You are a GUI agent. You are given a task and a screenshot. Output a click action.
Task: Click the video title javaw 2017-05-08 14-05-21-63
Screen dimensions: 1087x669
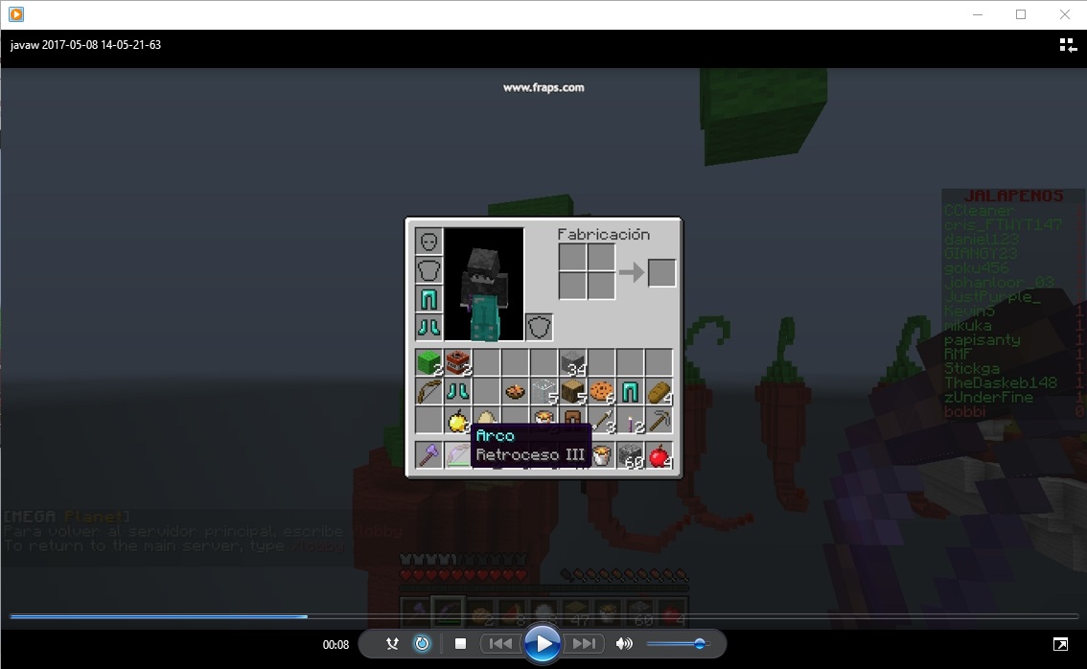85,45
